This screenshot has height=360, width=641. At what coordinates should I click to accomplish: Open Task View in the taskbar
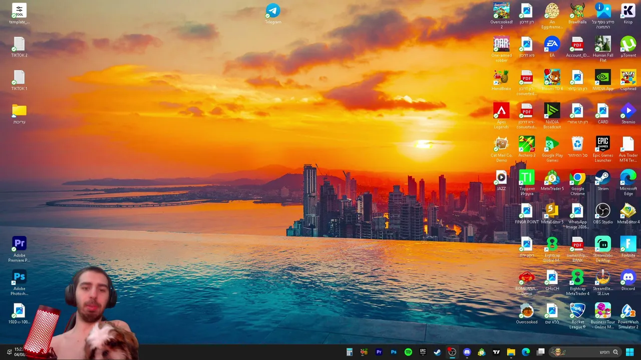540,352
